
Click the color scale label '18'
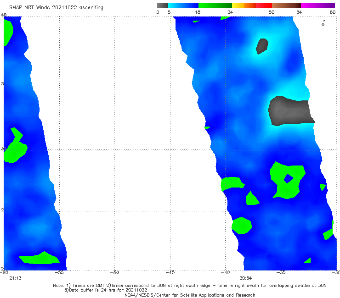point(198,12)
